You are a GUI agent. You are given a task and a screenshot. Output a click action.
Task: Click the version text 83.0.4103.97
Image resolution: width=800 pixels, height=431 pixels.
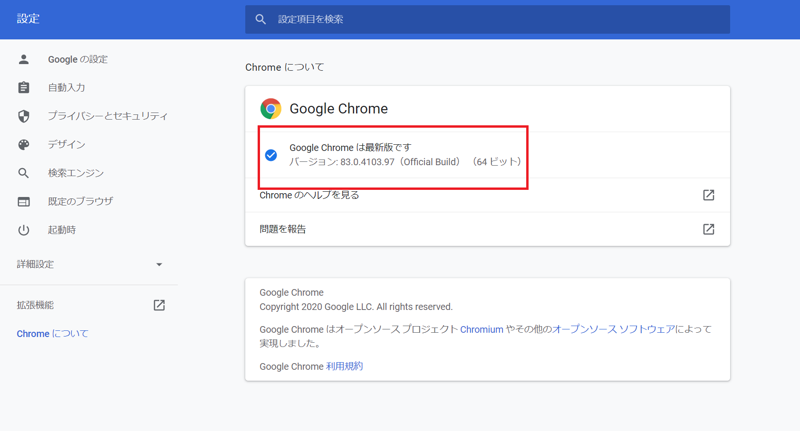point(367,162)
